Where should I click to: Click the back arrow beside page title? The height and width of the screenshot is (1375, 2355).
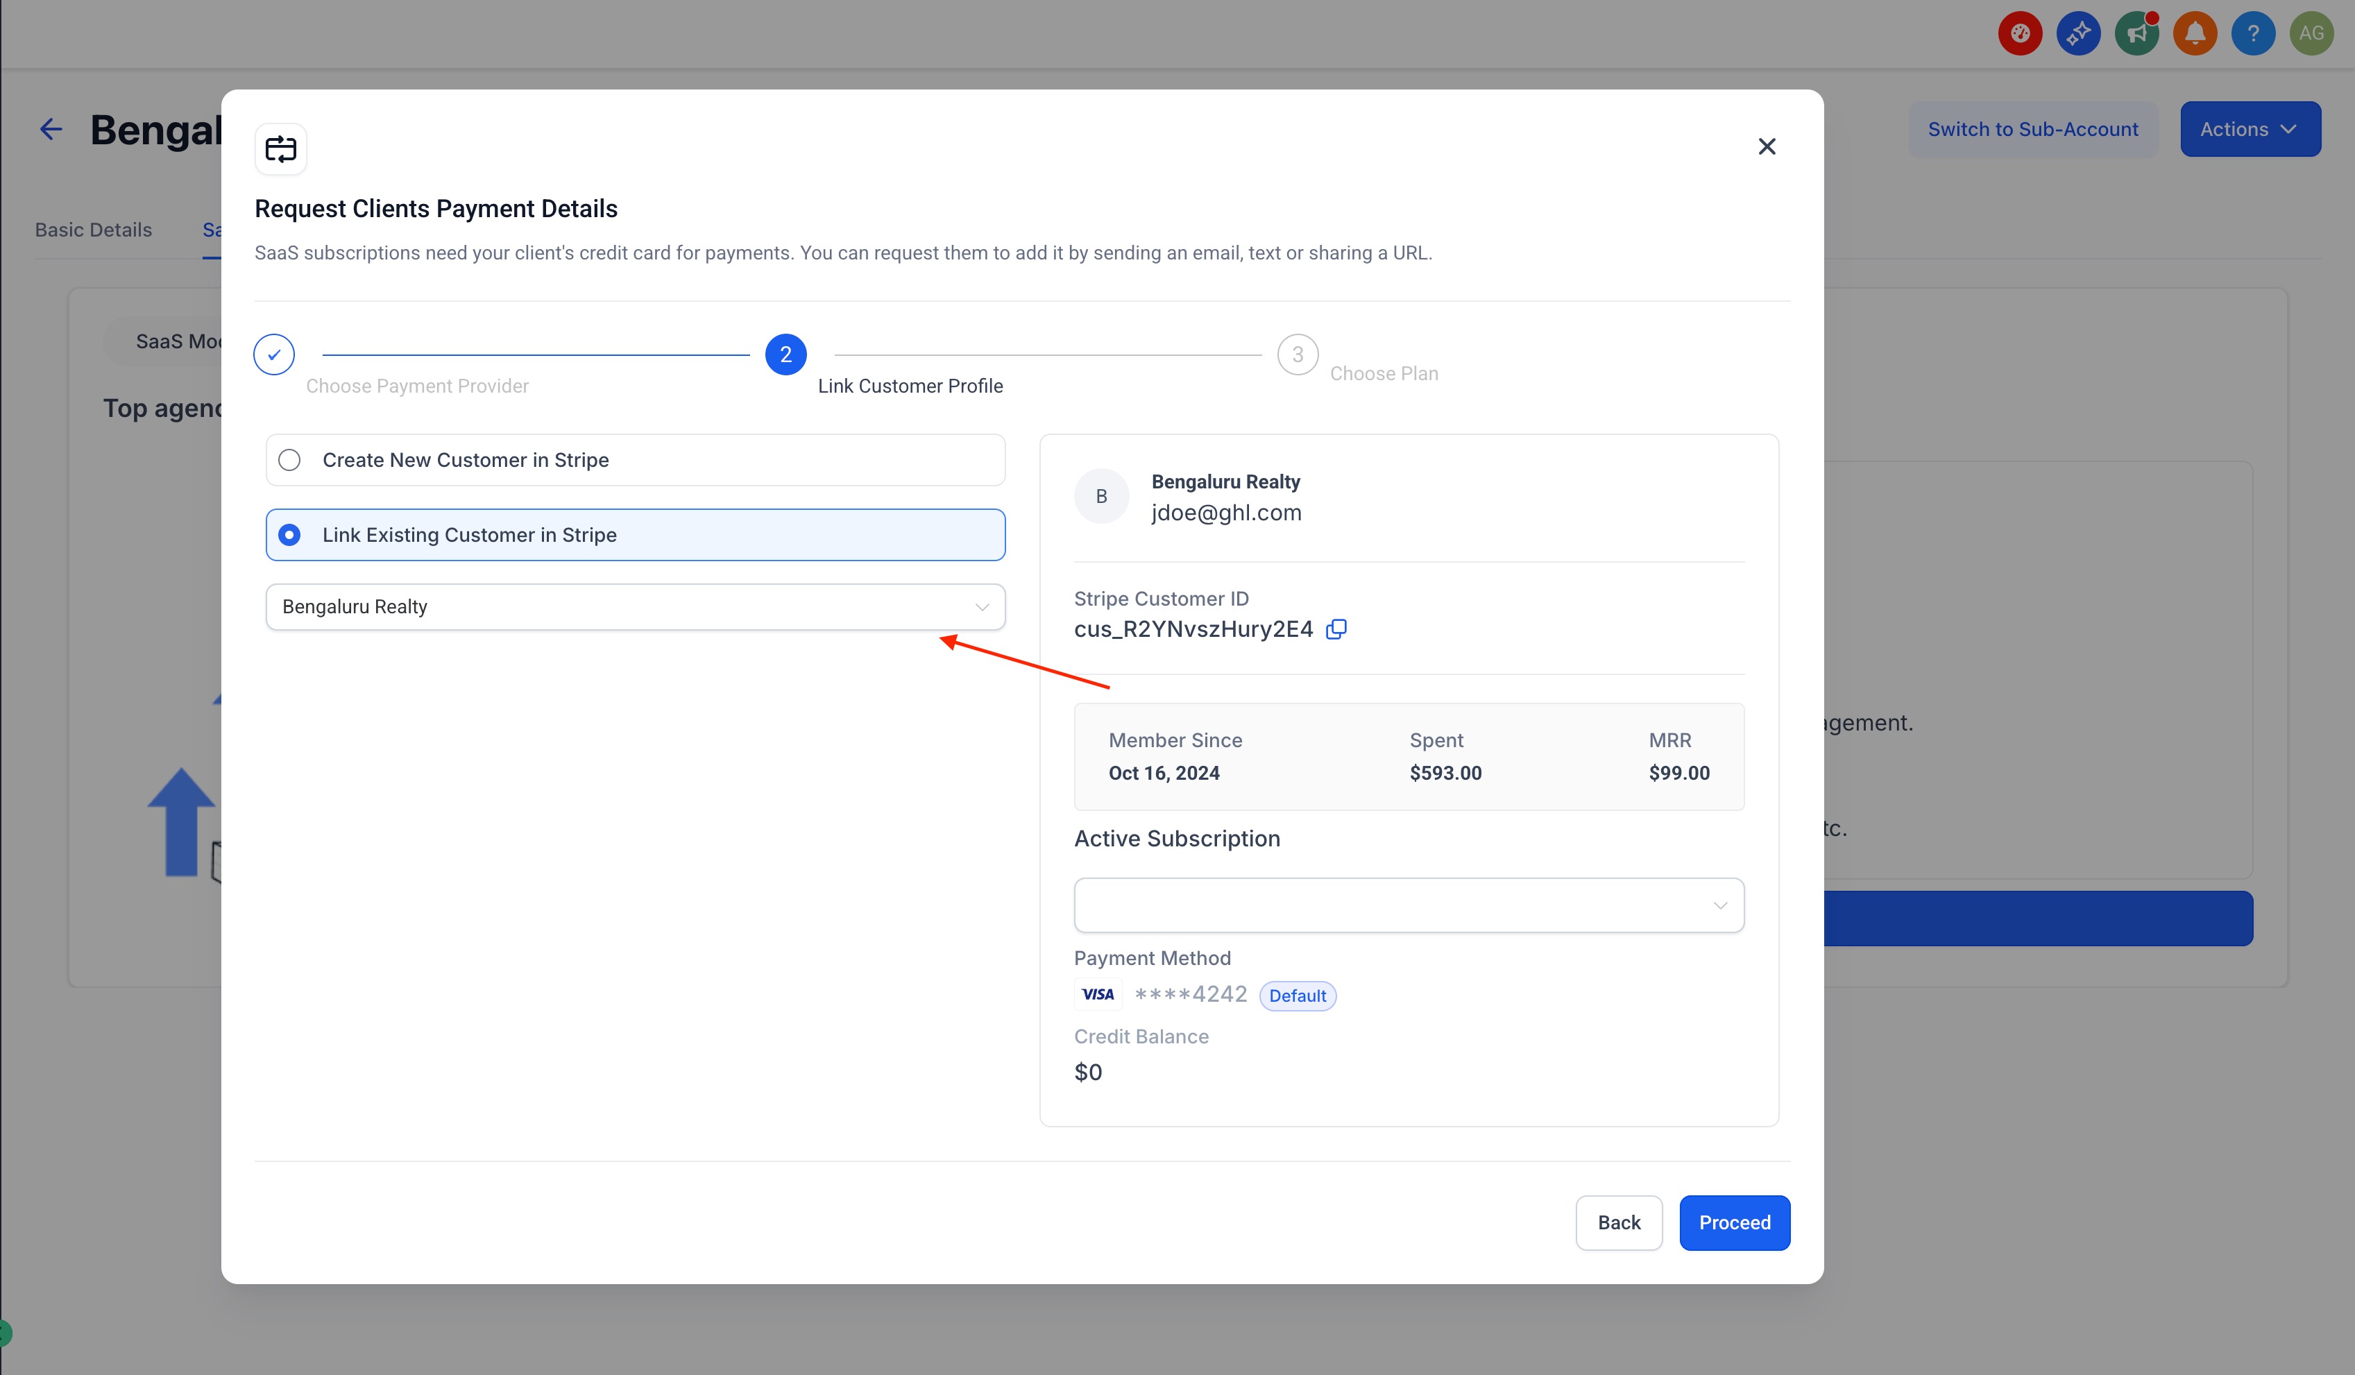click(x=51, y=129)
